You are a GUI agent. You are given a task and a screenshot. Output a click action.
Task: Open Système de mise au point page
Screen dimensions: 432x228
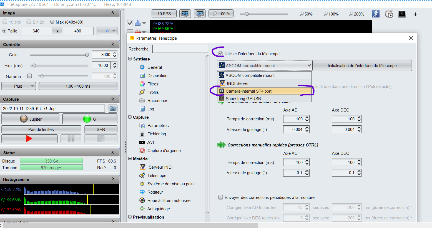[171, 184]
